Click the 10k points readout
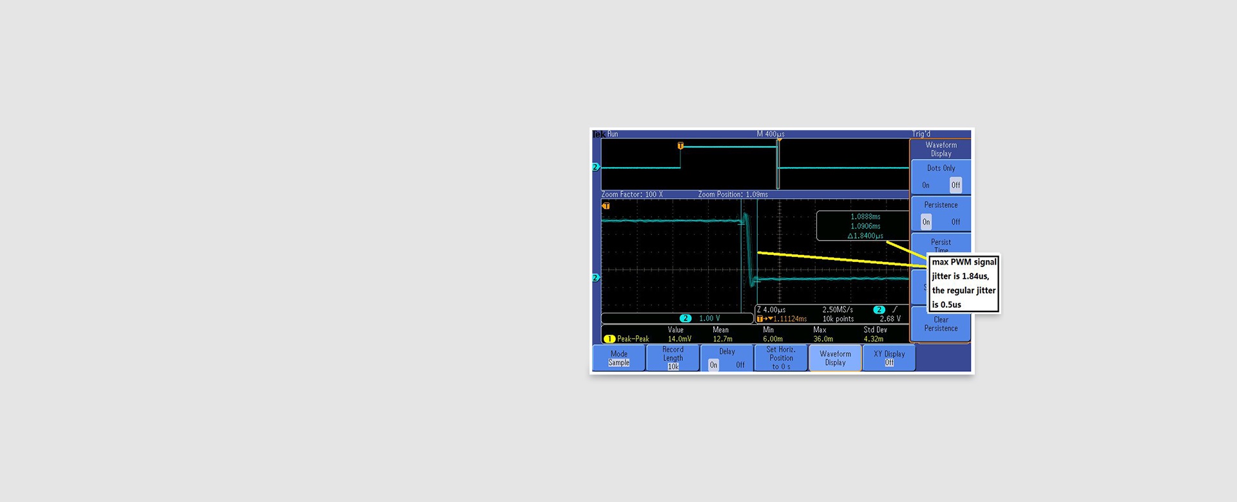The height and width of the screenshot is (502, 1237). click(x=838, y=319)
